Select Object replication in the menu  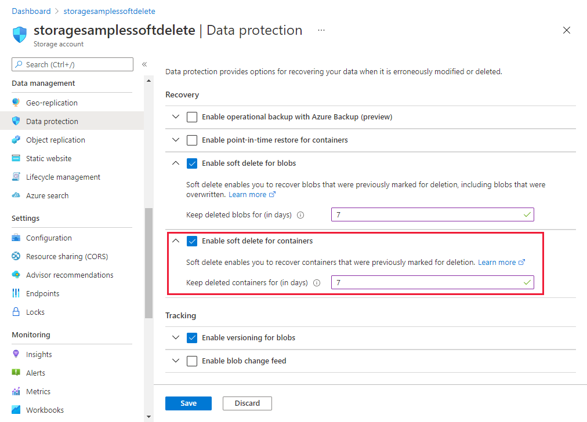54,139
